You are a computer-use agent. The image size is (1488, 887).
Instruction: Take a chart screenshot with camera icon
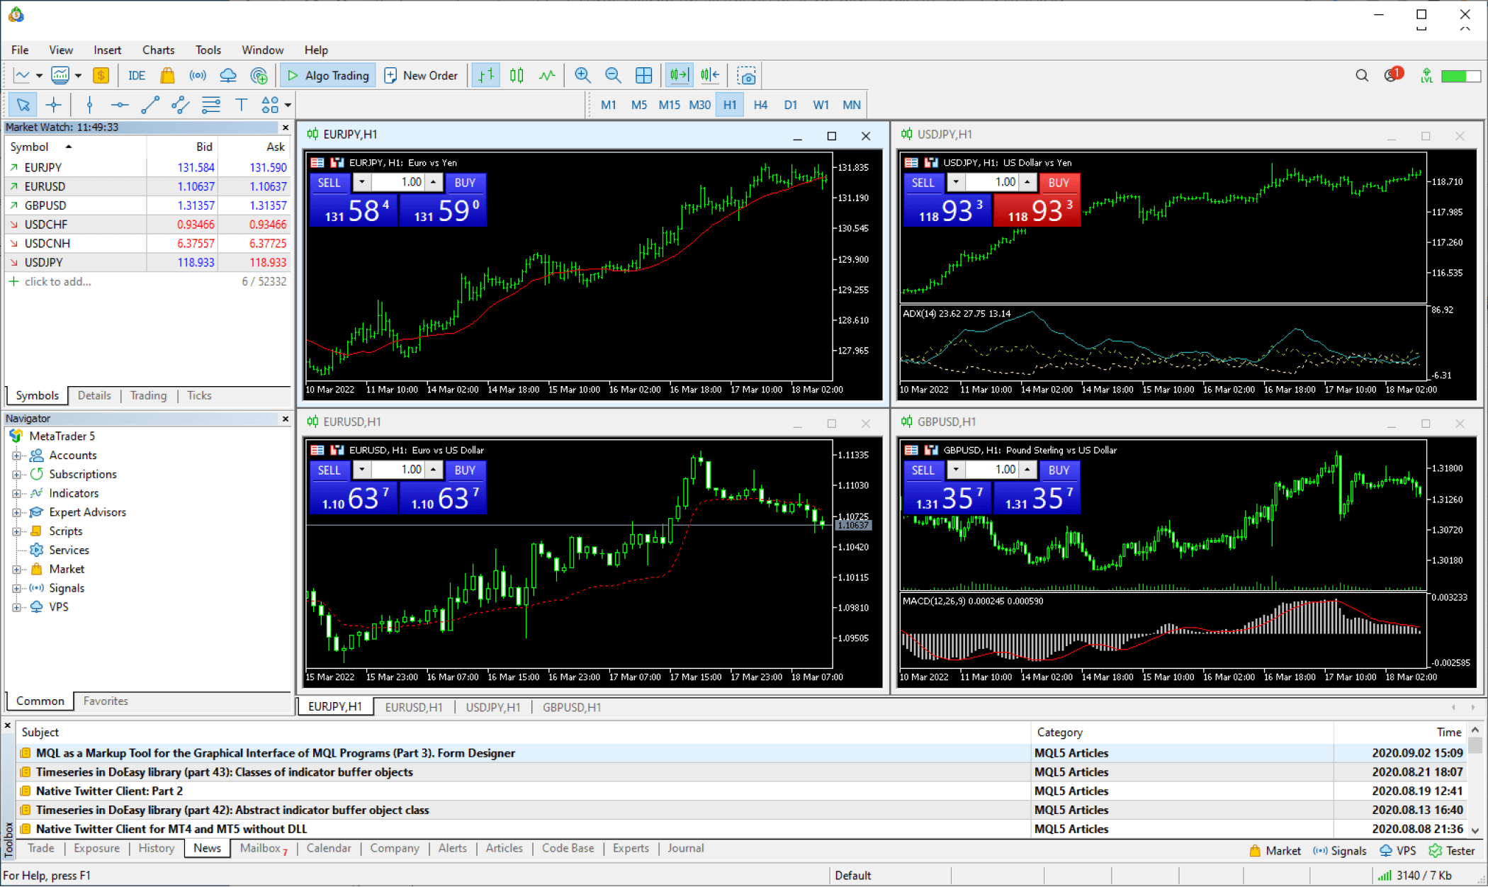coord(746,75)
